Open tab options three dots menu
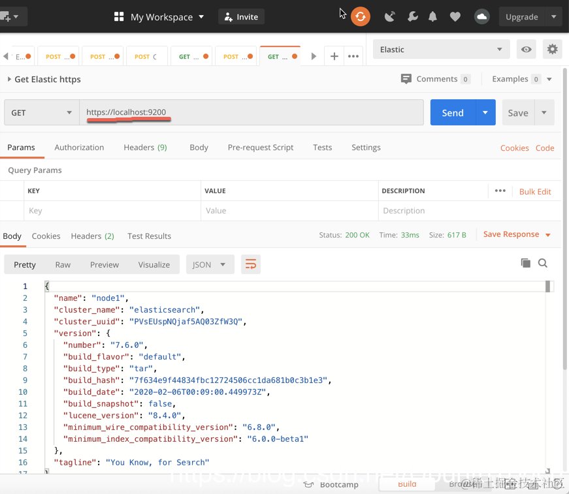 [x=353, y=56]
